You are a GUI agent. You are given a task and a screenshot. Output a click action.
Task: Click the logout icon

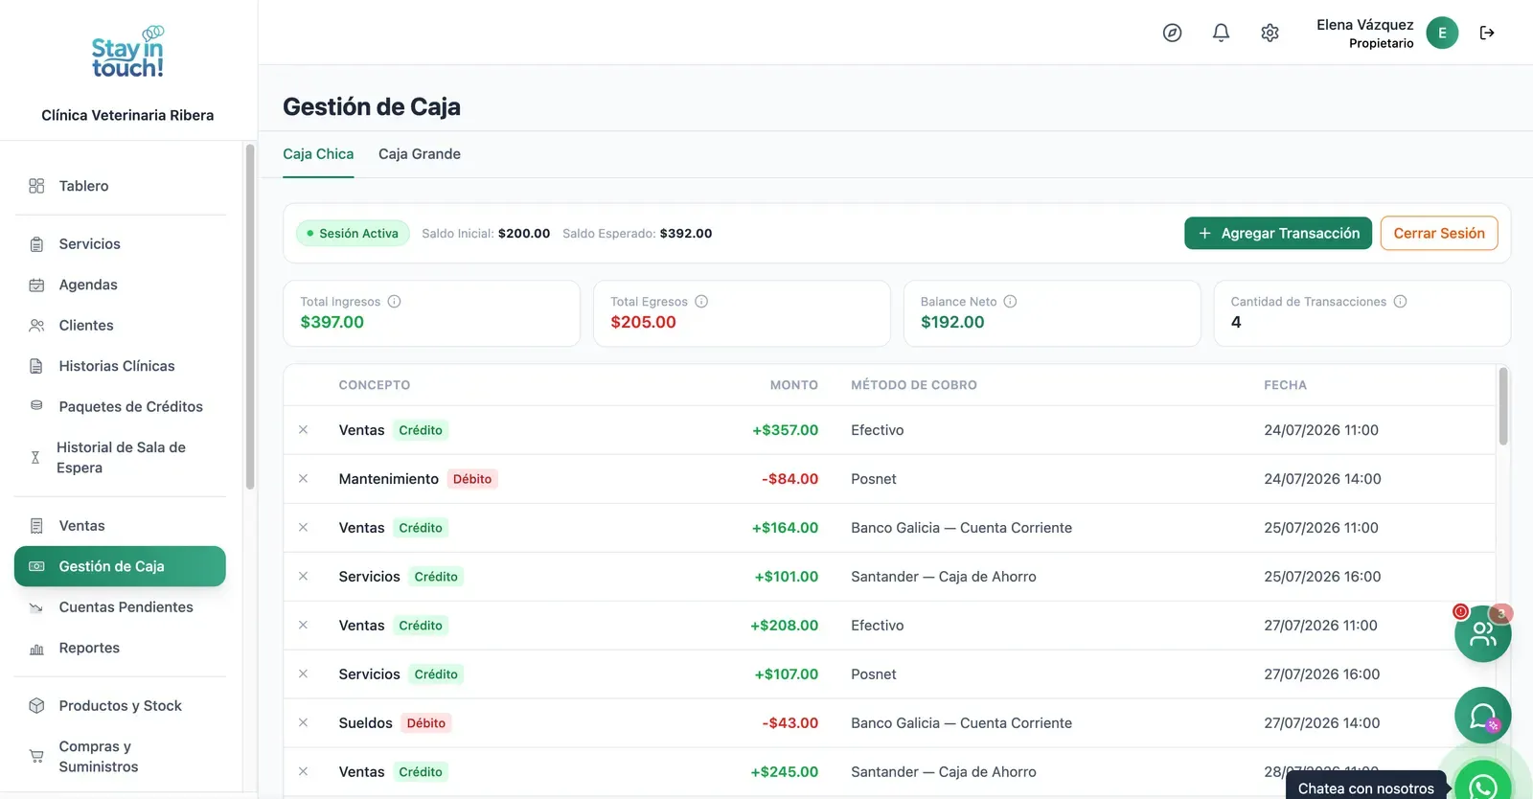point(1487,33)
